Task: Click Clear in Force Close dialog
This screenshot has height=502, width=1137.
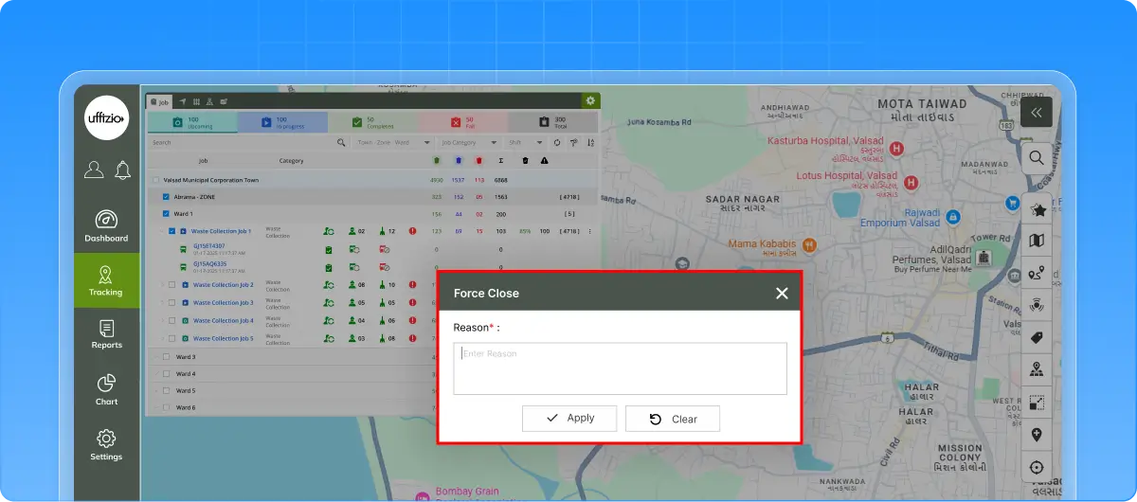Action: tap(673, 419)
